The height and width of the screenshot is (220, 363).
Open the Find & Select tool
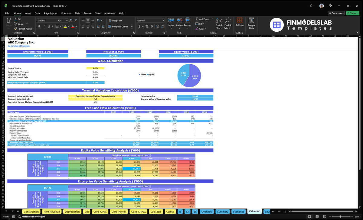pos(228,23)
